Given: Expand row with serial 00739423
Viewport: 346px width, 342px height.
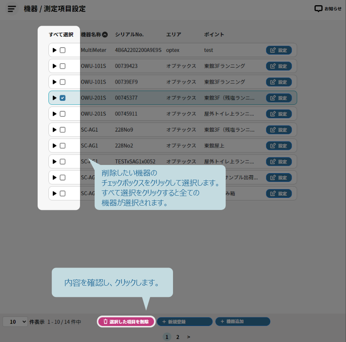Looking at the screenshot, I should coord(54,66).
